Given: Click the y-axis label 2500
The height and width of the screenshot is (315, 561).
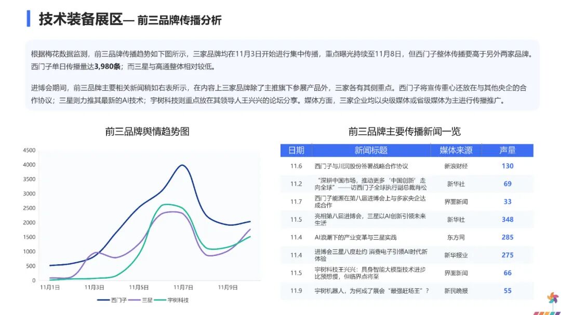Looking at the screenshot, I should click(x=29, y=208).
